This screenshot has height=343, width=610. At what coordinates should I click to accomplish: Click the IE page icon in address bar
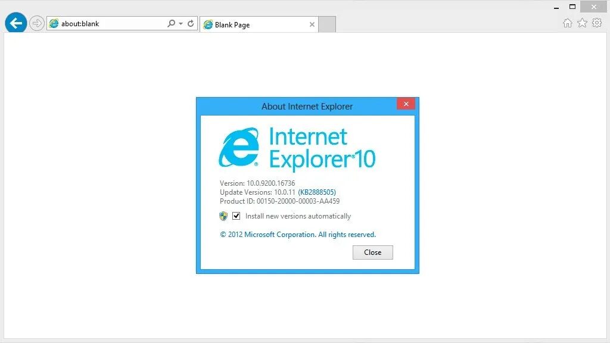(x=54, y=23)
